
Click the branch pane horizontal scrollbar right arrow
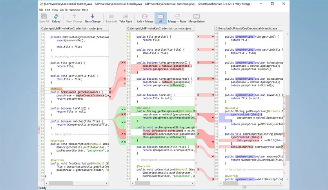pyautogui.click(x=281, y=183)
